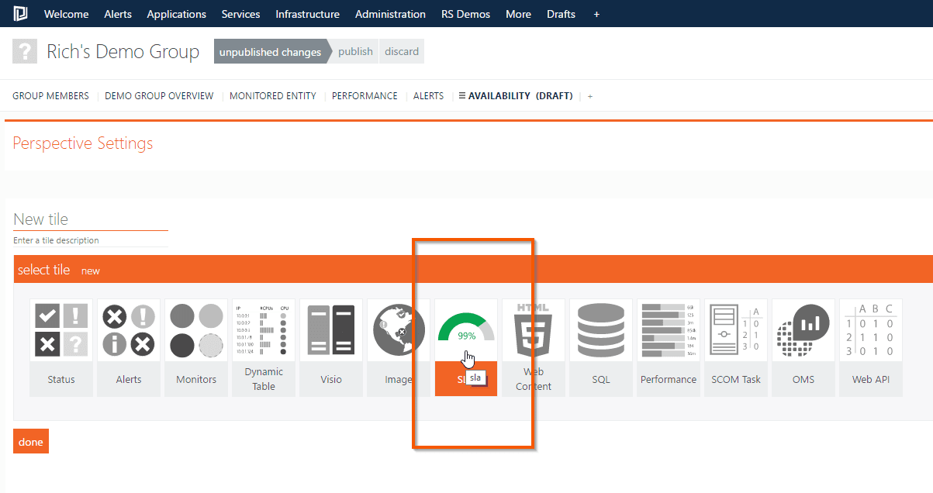The height and width of the screenshot is (493, 933).
Task: Open the Infrastructure menu
Action: pyautogui.click(x=307, y=14)
